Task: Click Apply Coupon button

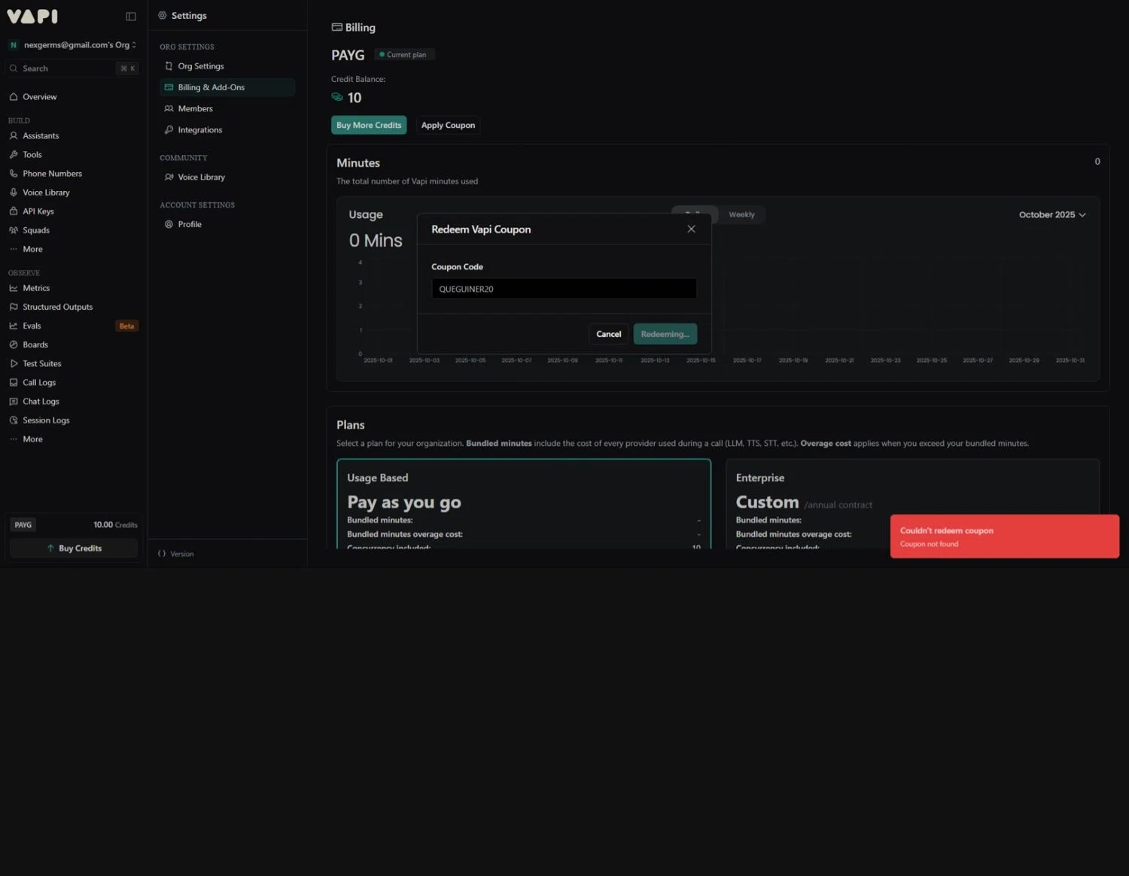Action: tap(448, 126)
